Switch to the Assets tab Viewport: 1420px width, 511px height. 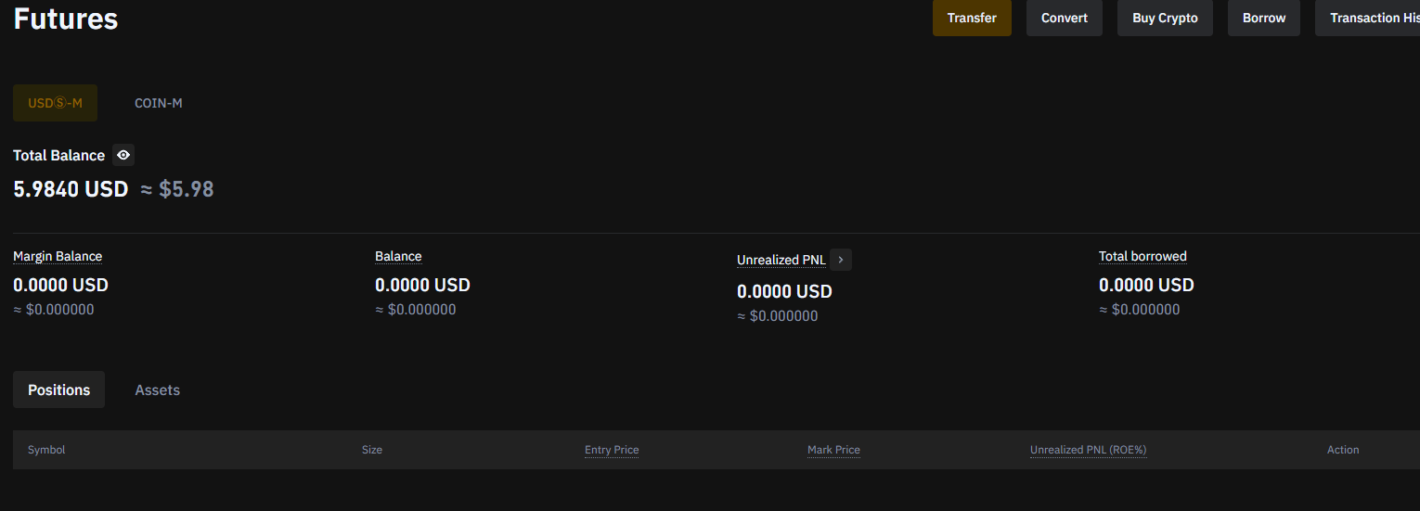click(x=157, y=390)
